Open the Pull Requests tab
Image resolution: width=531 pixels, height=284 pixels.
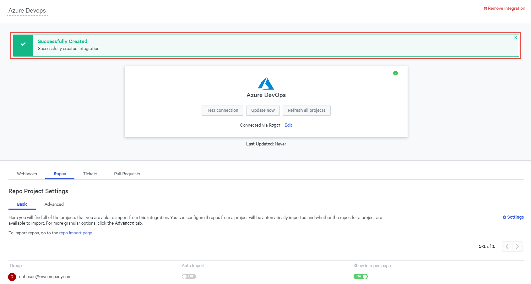pos(127,174)
